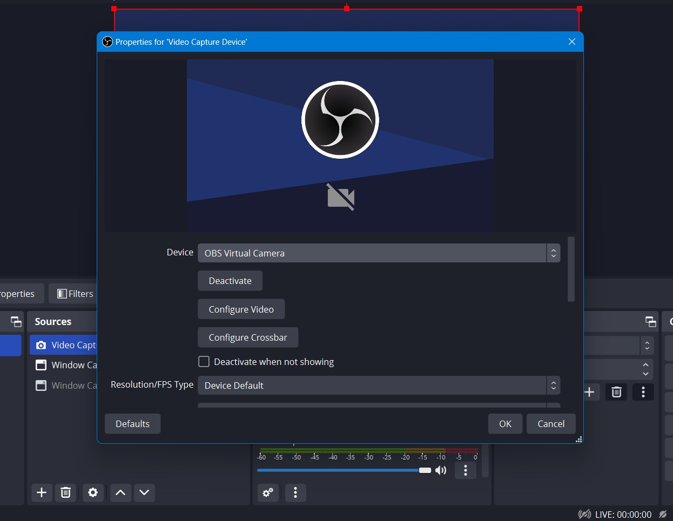Open source properties via the gear icon
The image size is (673, 521).
[93, 493]
